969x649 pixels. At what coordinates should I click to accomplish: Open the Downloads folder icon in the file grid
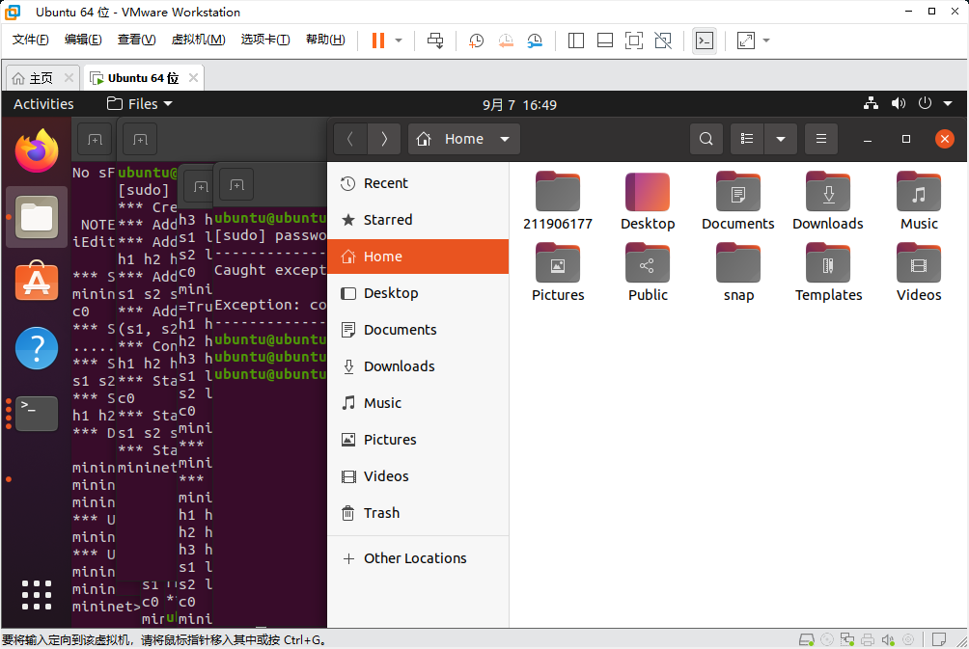pyautogui.click(x=828, y=202)
